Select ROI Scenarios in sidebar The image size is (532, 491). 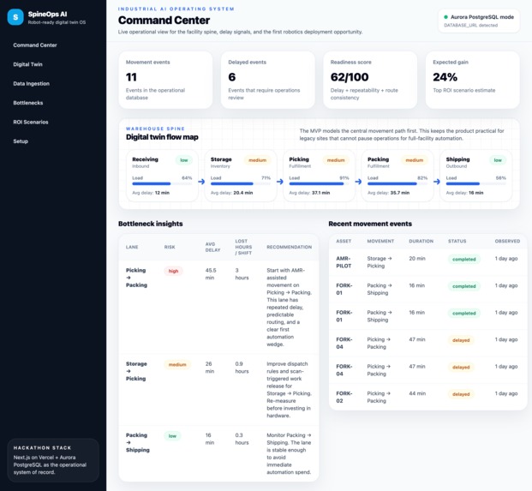pyautogui.click(x=31, y=123)
